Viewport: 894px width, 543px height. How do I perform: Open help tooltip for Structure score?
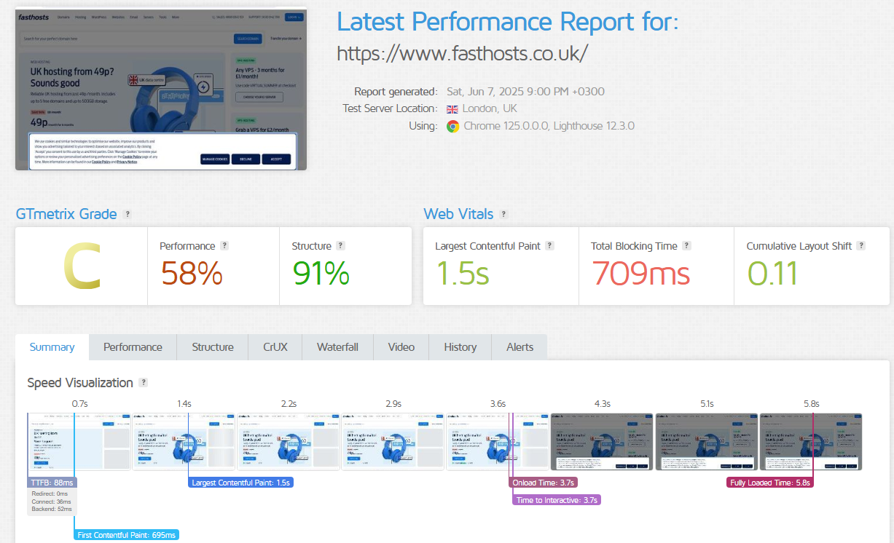pyautogui.click(x=340, y=246)
